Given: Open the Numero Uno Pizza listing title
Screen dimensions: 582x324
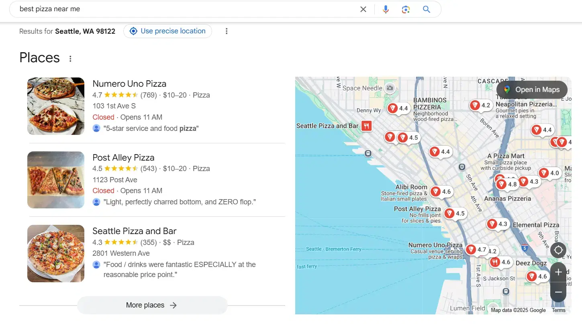Looking at the screenshot, I should [x=129, y=84].
